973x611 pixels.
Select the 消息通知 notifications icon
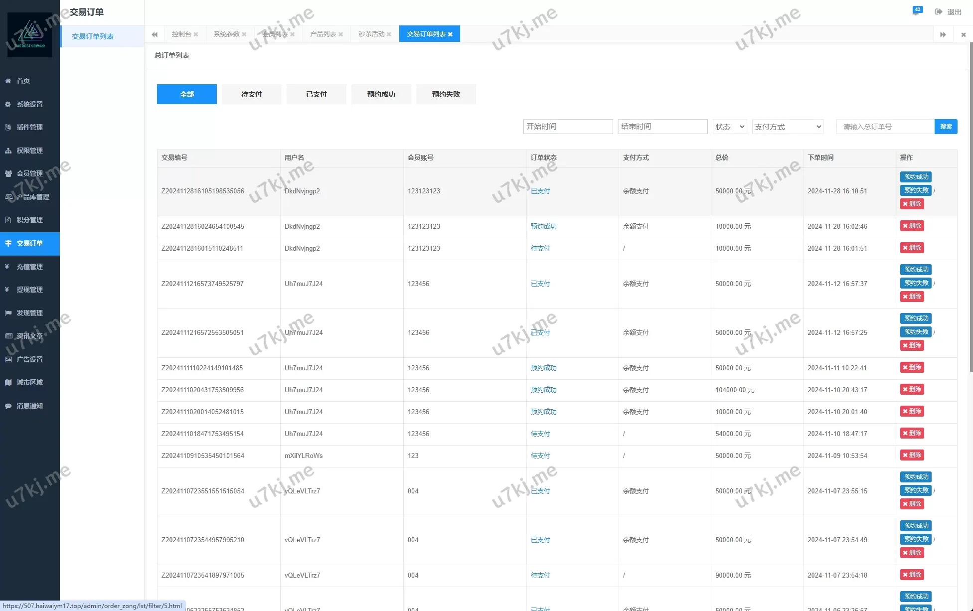(x=7, y=406)
